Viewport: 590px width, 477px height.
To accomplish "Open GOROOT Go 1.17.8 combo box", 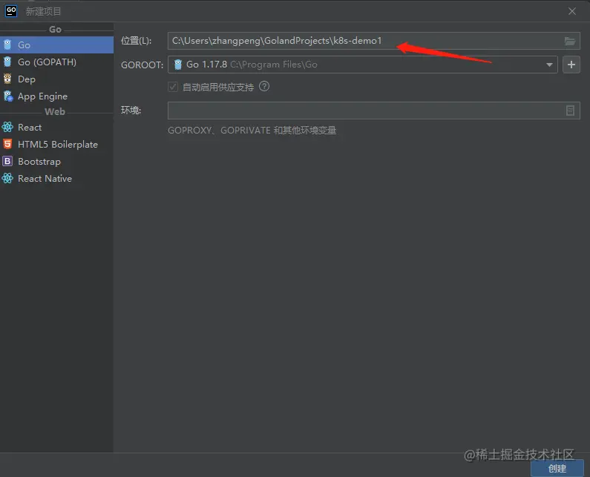I will coord(363,65).
